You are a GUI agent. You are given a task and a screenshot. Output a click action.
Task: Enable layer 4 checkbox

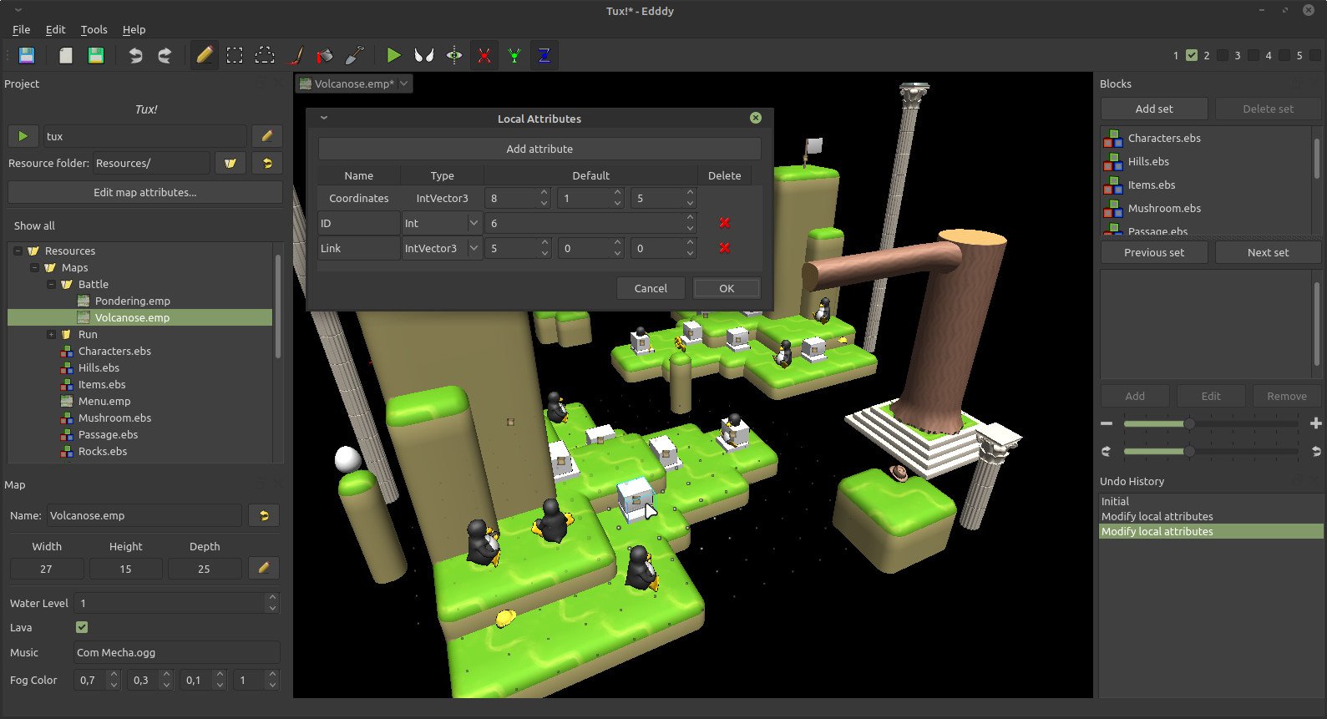pyautogui.click(x=1284, y=55)
